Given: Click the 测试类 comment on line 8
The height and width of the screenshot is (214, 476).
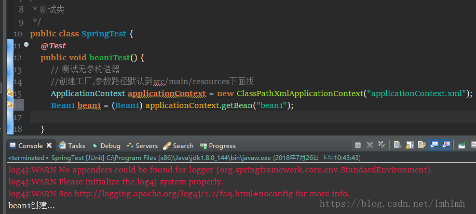Looking at the screenshot, I should point(52,10).
